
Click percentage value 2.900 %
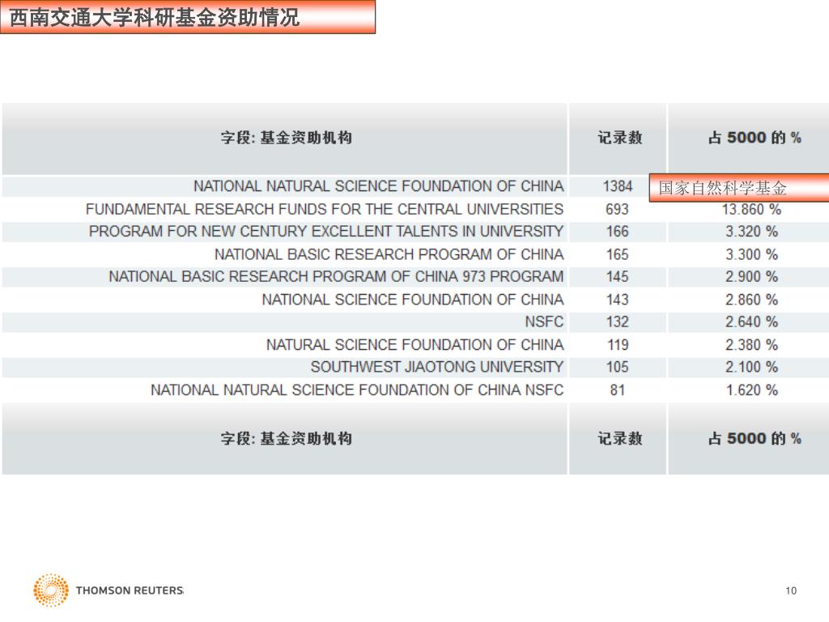751,277
